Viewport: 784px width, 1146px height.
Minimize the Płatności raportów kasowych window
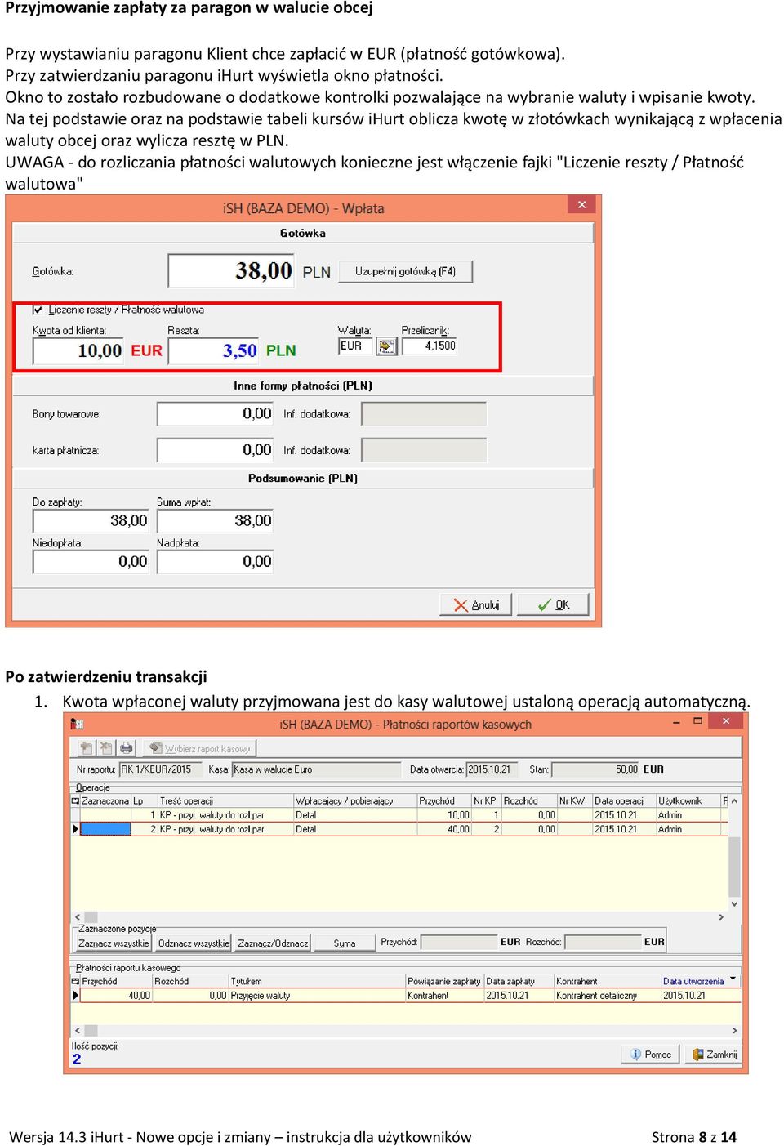point(676,722)
